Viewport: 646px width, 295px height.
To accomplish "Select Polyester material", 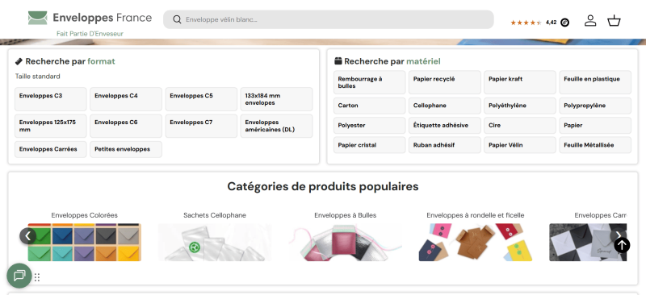I will 370,126.
